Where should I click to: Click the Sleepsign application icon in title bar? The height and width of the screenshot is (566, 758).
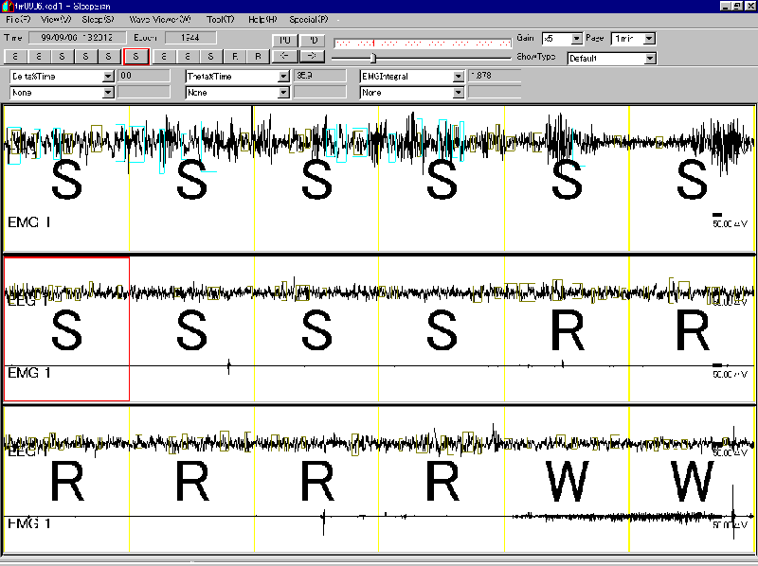click(7, 6)
